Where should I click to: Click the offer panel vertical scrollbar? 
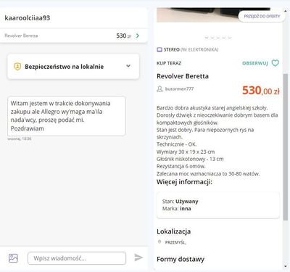point(286,147)
